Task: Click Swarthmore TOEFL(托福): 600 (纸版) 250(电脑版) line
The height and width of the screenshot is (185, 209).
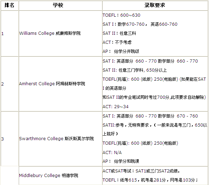Action: (x=140, y=143)
